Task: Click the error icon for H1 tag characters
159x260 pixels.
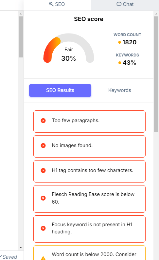Action: (x=43, y=170)
